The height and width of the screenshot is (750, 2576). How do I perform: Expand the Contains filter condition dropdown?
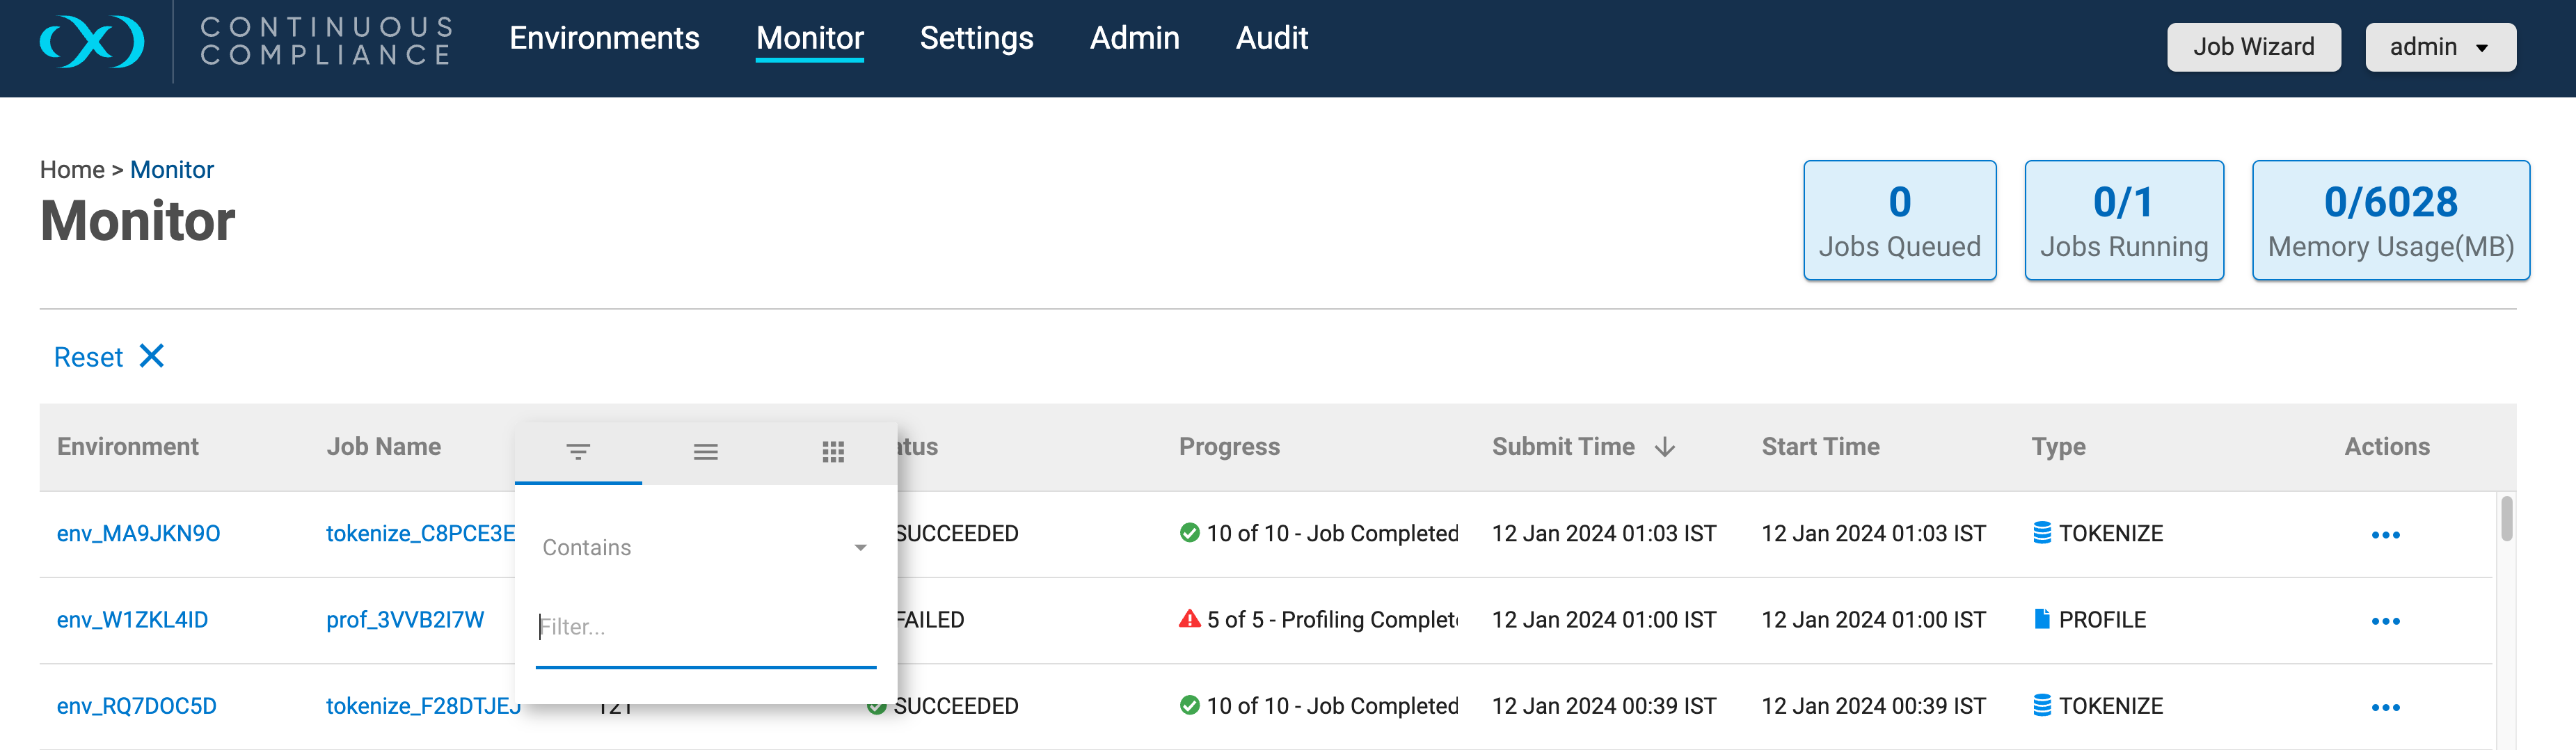point(705,548)
